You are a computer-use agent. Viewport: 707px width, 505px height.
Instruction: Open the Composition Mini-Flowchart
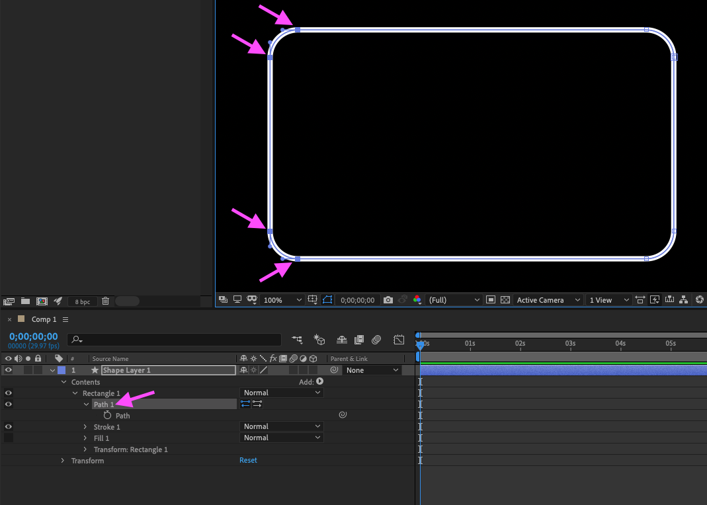pos(298,340)
